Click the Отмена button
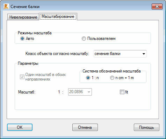 coord(85,127)
